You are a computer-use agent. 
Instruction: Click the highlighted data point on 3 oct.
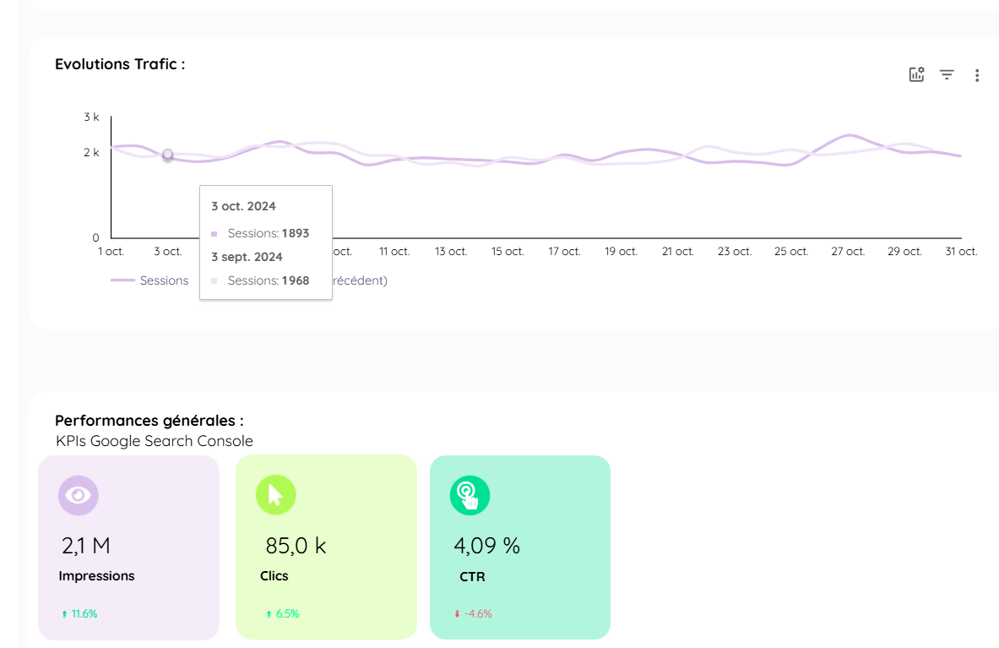tap(168, 155)
